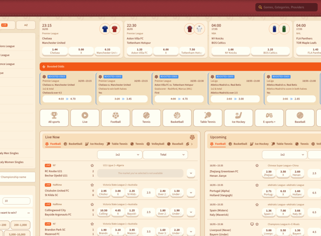Click the stake amount field showing 10
This screenshot has height=236, width=321.
(x=16, y=201)
